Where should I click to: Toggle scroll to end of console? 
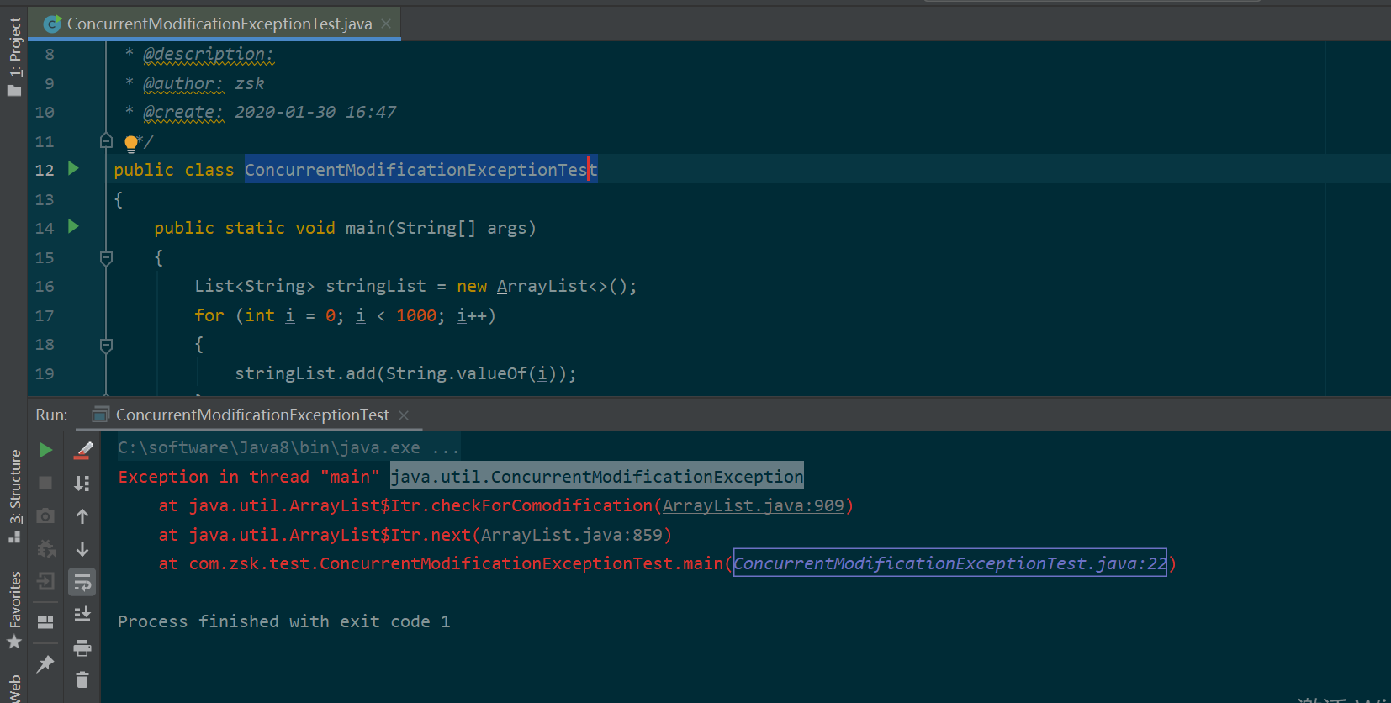pos(82,615)
